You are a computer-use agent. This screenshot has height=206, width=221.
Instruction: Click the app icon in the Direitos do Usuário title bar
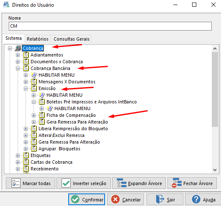click(x=6, y=5)
